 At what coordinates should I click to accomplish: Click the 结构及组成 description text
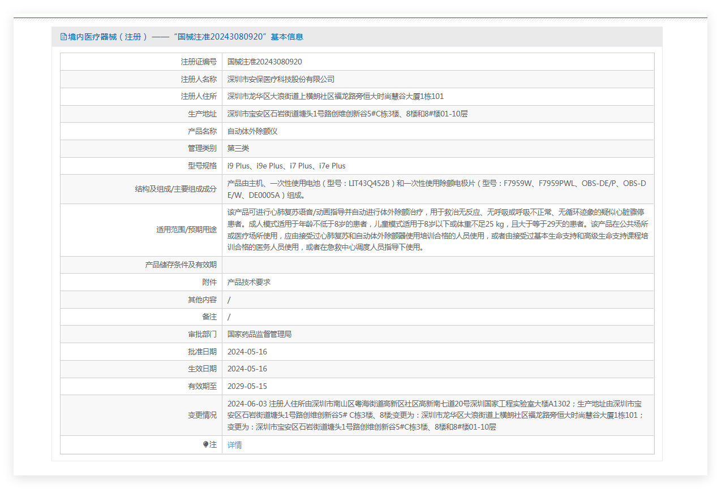(436, 189)
